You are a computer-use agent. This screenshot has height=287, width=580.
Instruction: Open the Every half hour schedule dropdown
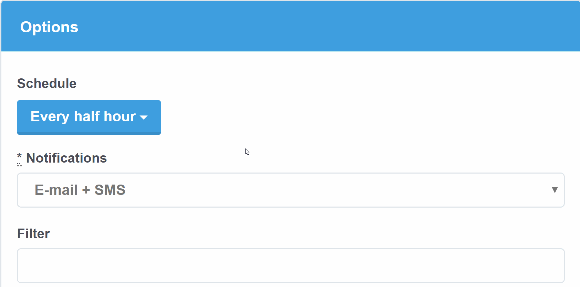[x=89, y=117]
